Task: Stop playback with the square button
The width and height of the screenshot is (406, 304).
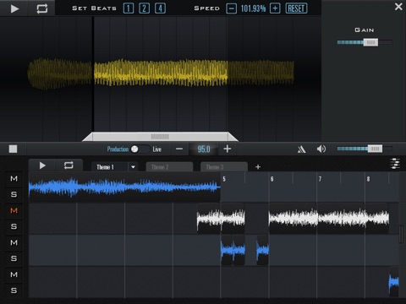Action: pos(13,149)
